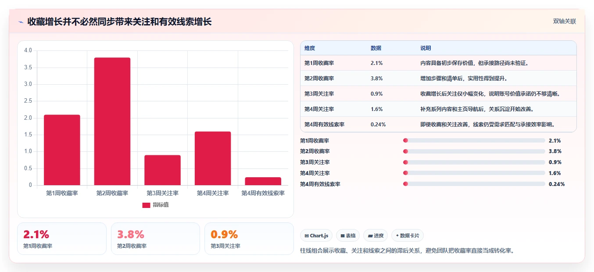The image size is (594, 272).
Task: Click the red legend swatch for 指标值
Action: [146, 205]
